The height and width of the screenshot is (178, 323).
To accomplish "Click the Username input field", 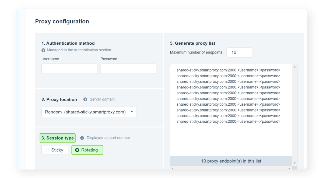I will [69, 69].
